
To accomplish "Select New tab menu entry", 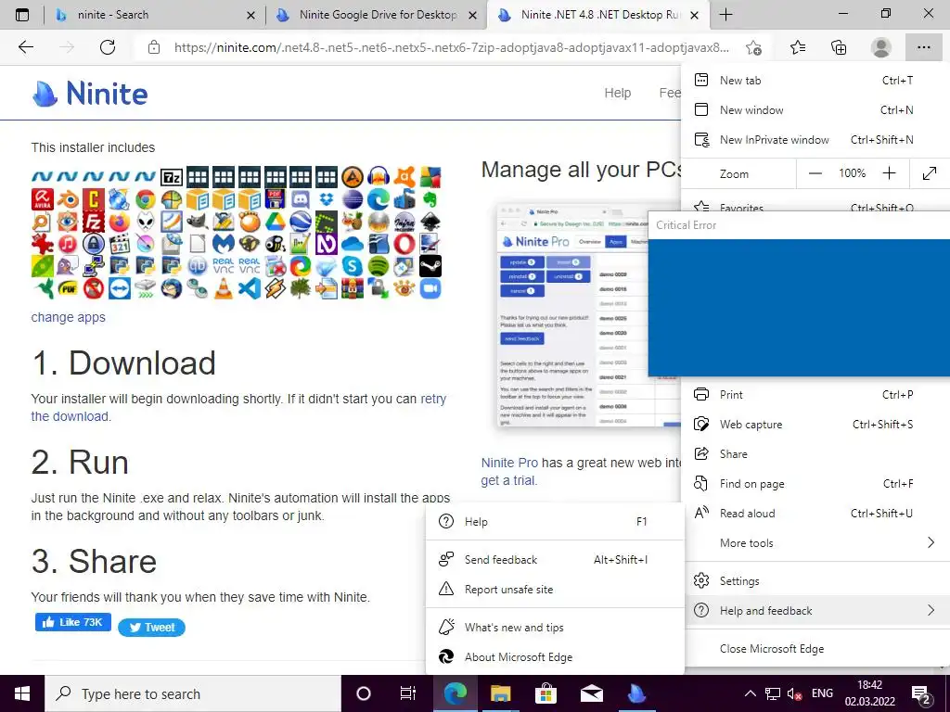I will point(815,81).
